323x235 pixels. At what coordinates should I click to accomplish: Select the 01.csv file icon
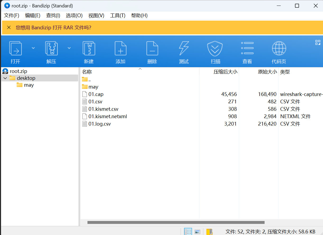[x=85, y=102]
